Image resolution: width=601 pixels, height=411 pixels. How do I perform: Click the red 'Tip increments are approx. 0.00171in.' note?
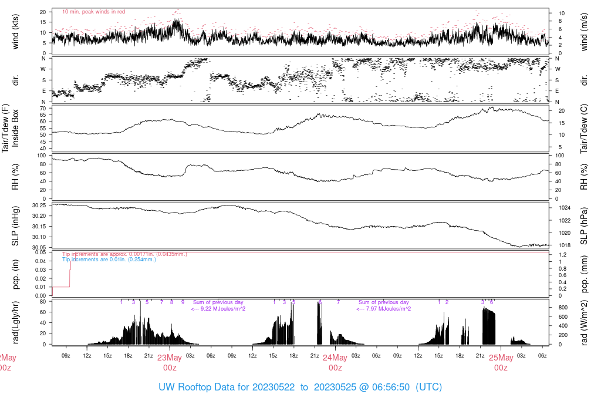[x=124, y=254]
